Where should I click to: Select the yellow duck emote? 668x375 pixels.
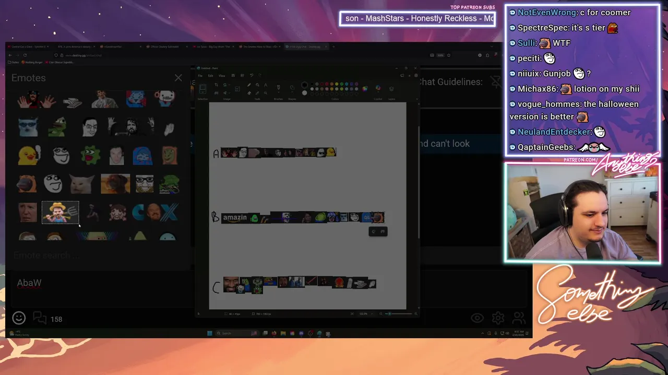(29, 155)
